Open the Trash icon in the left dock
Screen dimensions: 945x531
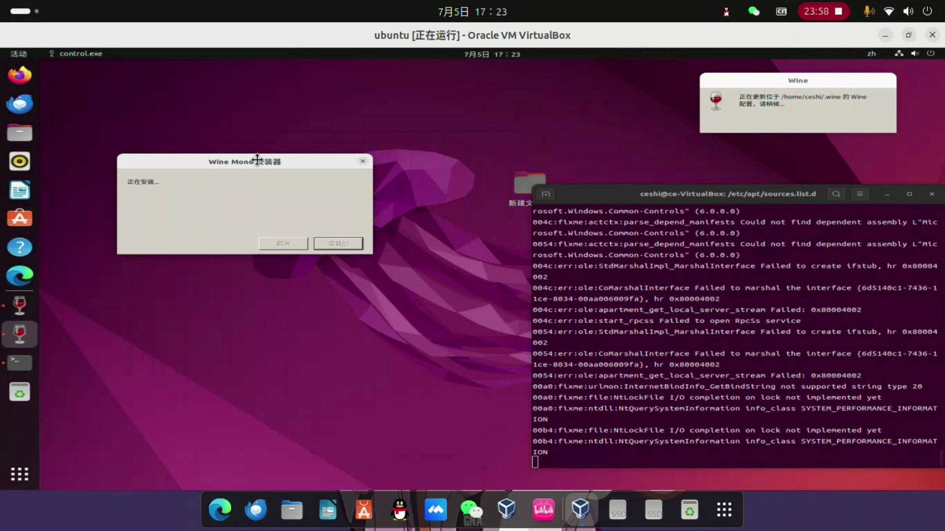tap(20, 392)
